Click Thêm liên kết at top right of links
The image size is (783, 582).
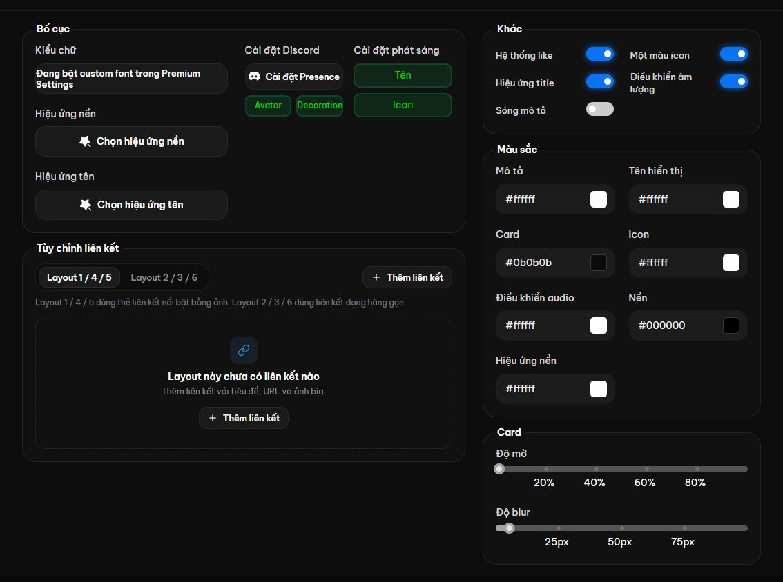pos(407,277)
